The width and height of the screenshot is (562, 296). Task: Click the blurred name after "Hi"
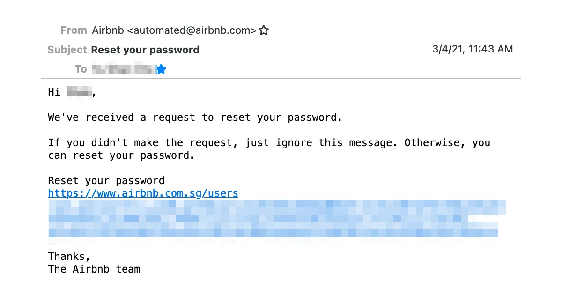[79, 92]
